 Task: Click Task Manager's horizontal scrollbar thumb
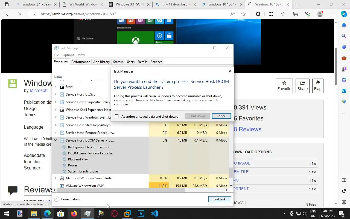pyautogui.click(x=121, y=190)
